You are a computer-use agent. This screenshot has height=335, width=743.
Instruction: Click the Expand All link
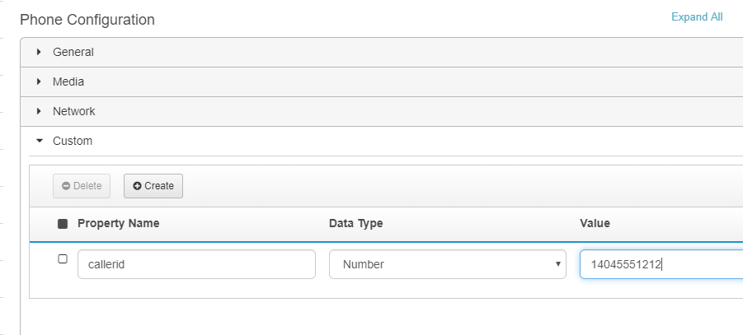(697, 17)
